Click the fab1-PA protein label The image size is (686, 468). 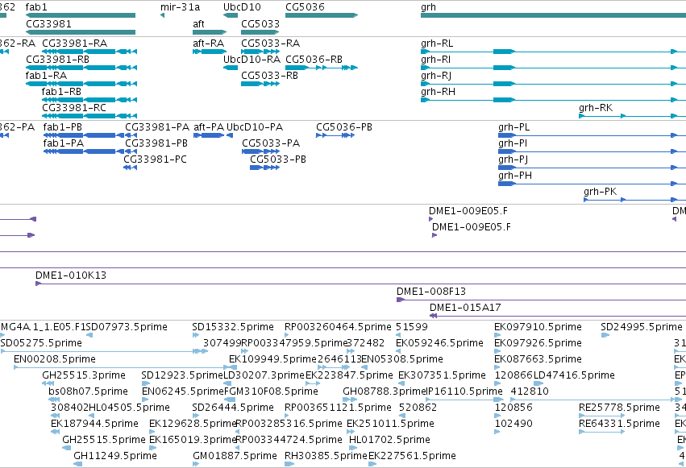click(64, 143)
